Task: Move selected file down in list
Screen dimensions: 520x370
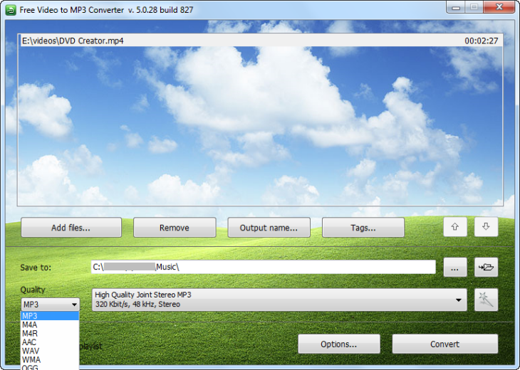Action: pyautogui.click(x=486, y=227)
